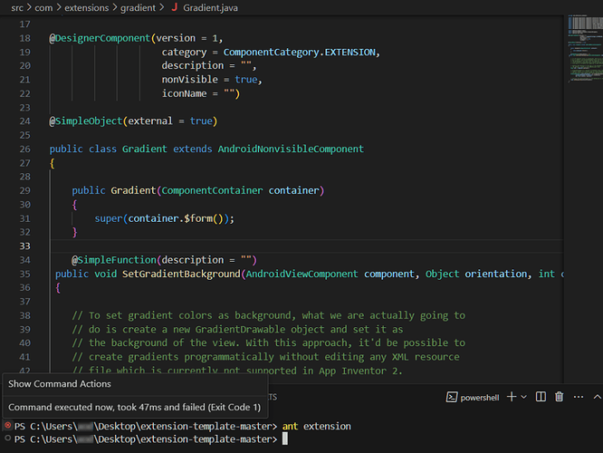The image size is (603, 453).
Task: Click the 'ant extension' command text
Action: pos(317,426)
